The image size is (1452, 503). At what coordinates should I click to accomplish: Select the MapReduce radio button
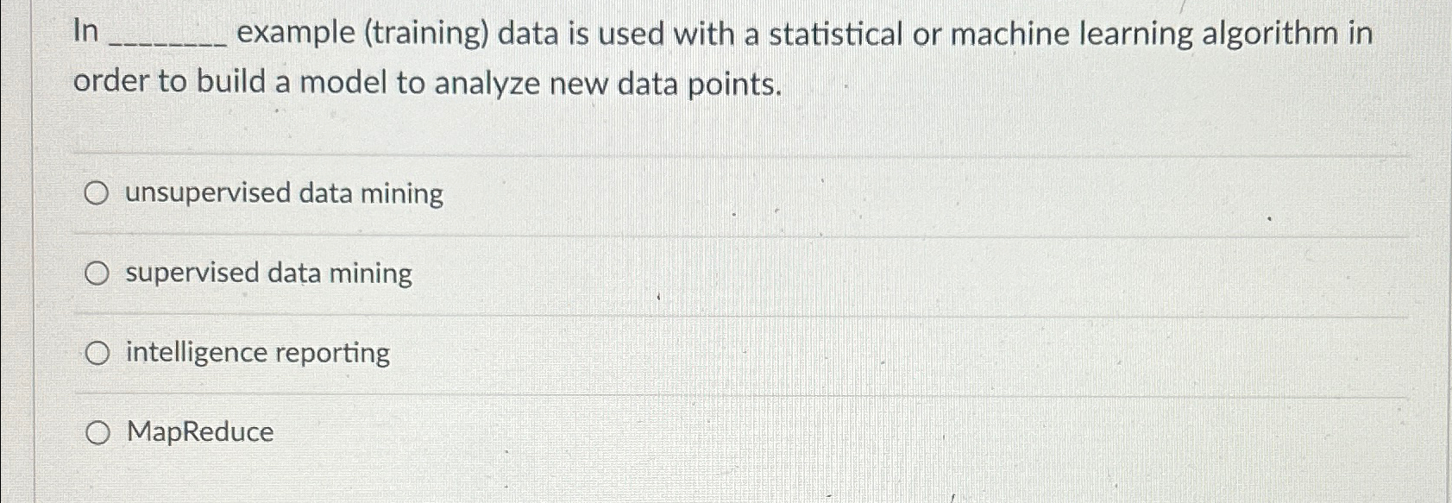pos(97,432)
